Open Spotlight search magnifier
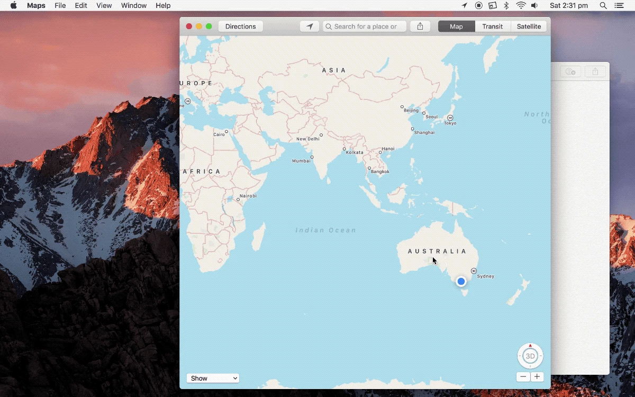The image size is (635, 397). click(x=603, y=5)
